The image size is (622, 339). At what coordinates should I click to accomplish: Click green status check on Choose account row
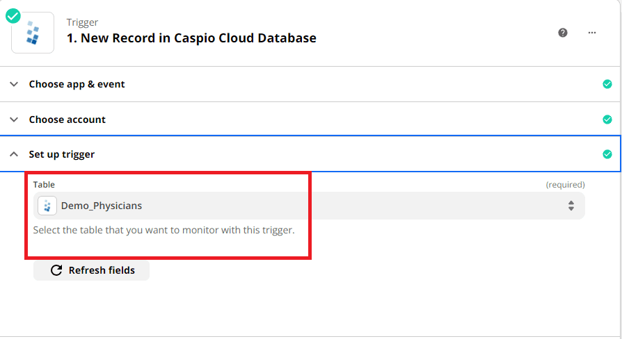[607, 119]
